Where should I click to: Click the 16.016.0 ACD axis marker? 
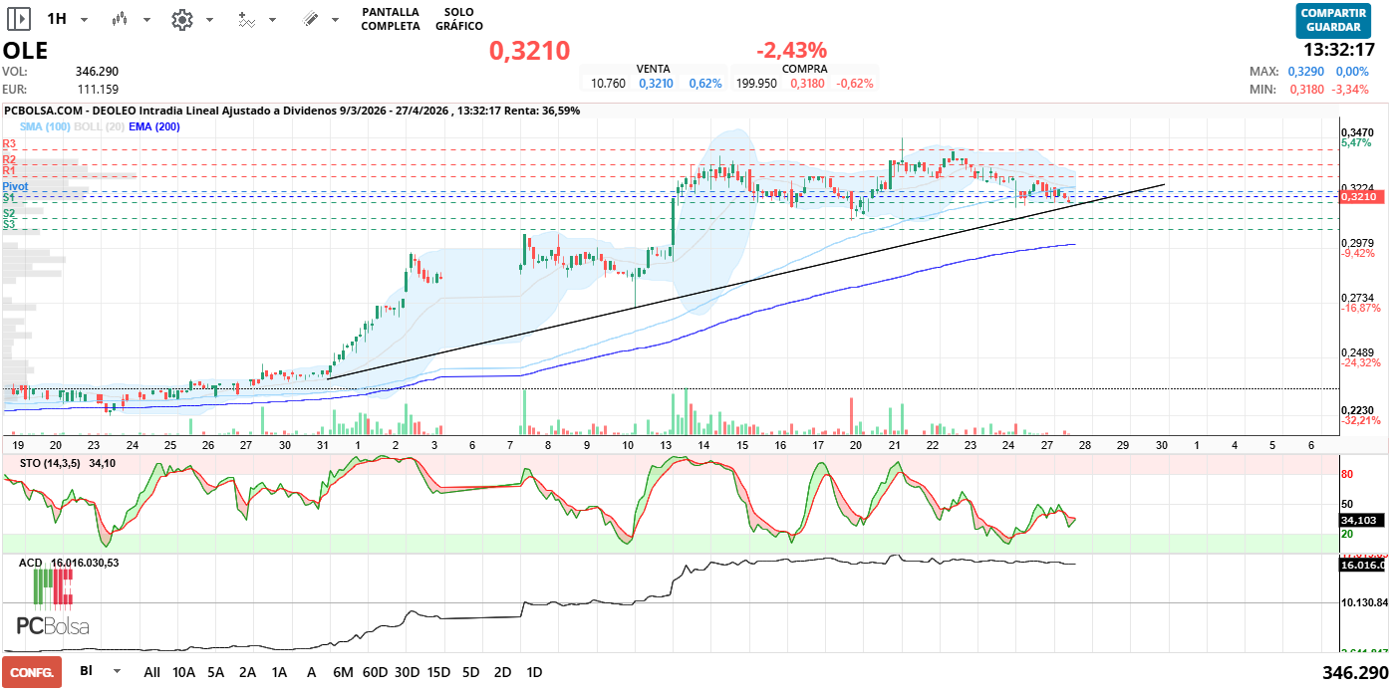(1363, 565)
